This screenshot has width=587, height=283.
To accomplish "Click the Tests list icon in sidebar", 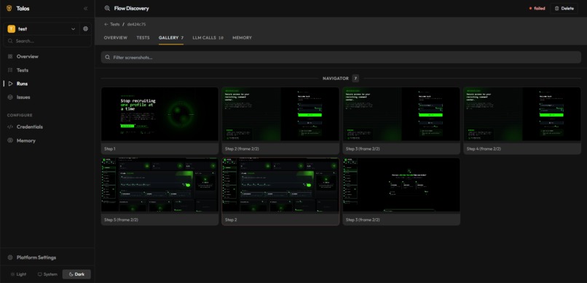I will coord(10,70).
